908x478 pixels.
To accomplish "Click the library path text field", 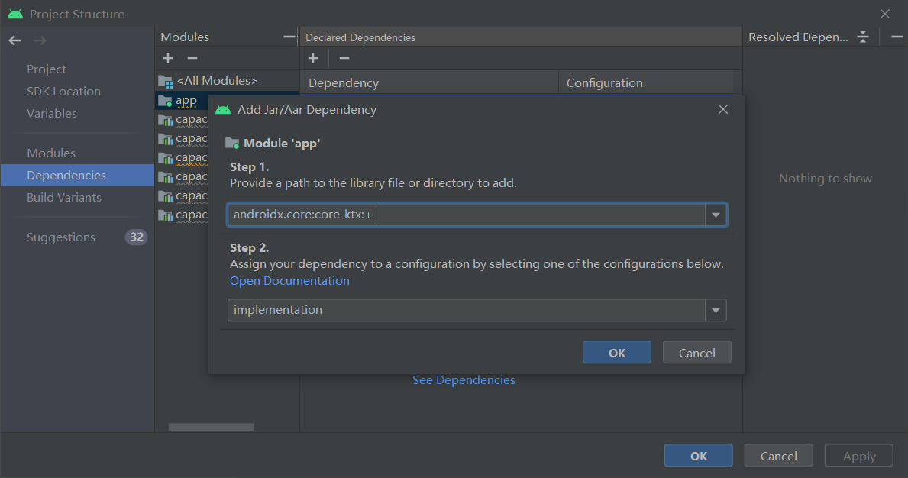I will pyautogui.click(x=466, y=215).
